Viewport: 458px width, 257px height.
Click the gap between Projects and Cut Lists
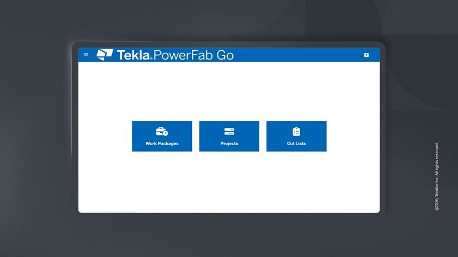[x=263, y=136]
